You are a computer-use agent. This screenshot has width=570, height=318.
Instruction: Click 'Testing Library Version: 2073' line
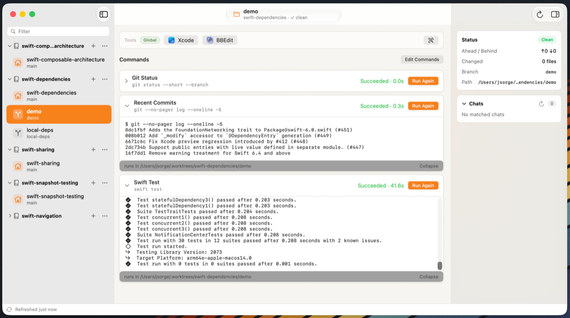(x=179, y=253)
